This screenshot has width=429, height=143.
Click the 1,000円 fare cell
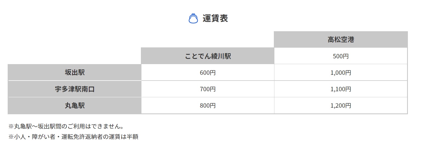(x=341, y=73)
